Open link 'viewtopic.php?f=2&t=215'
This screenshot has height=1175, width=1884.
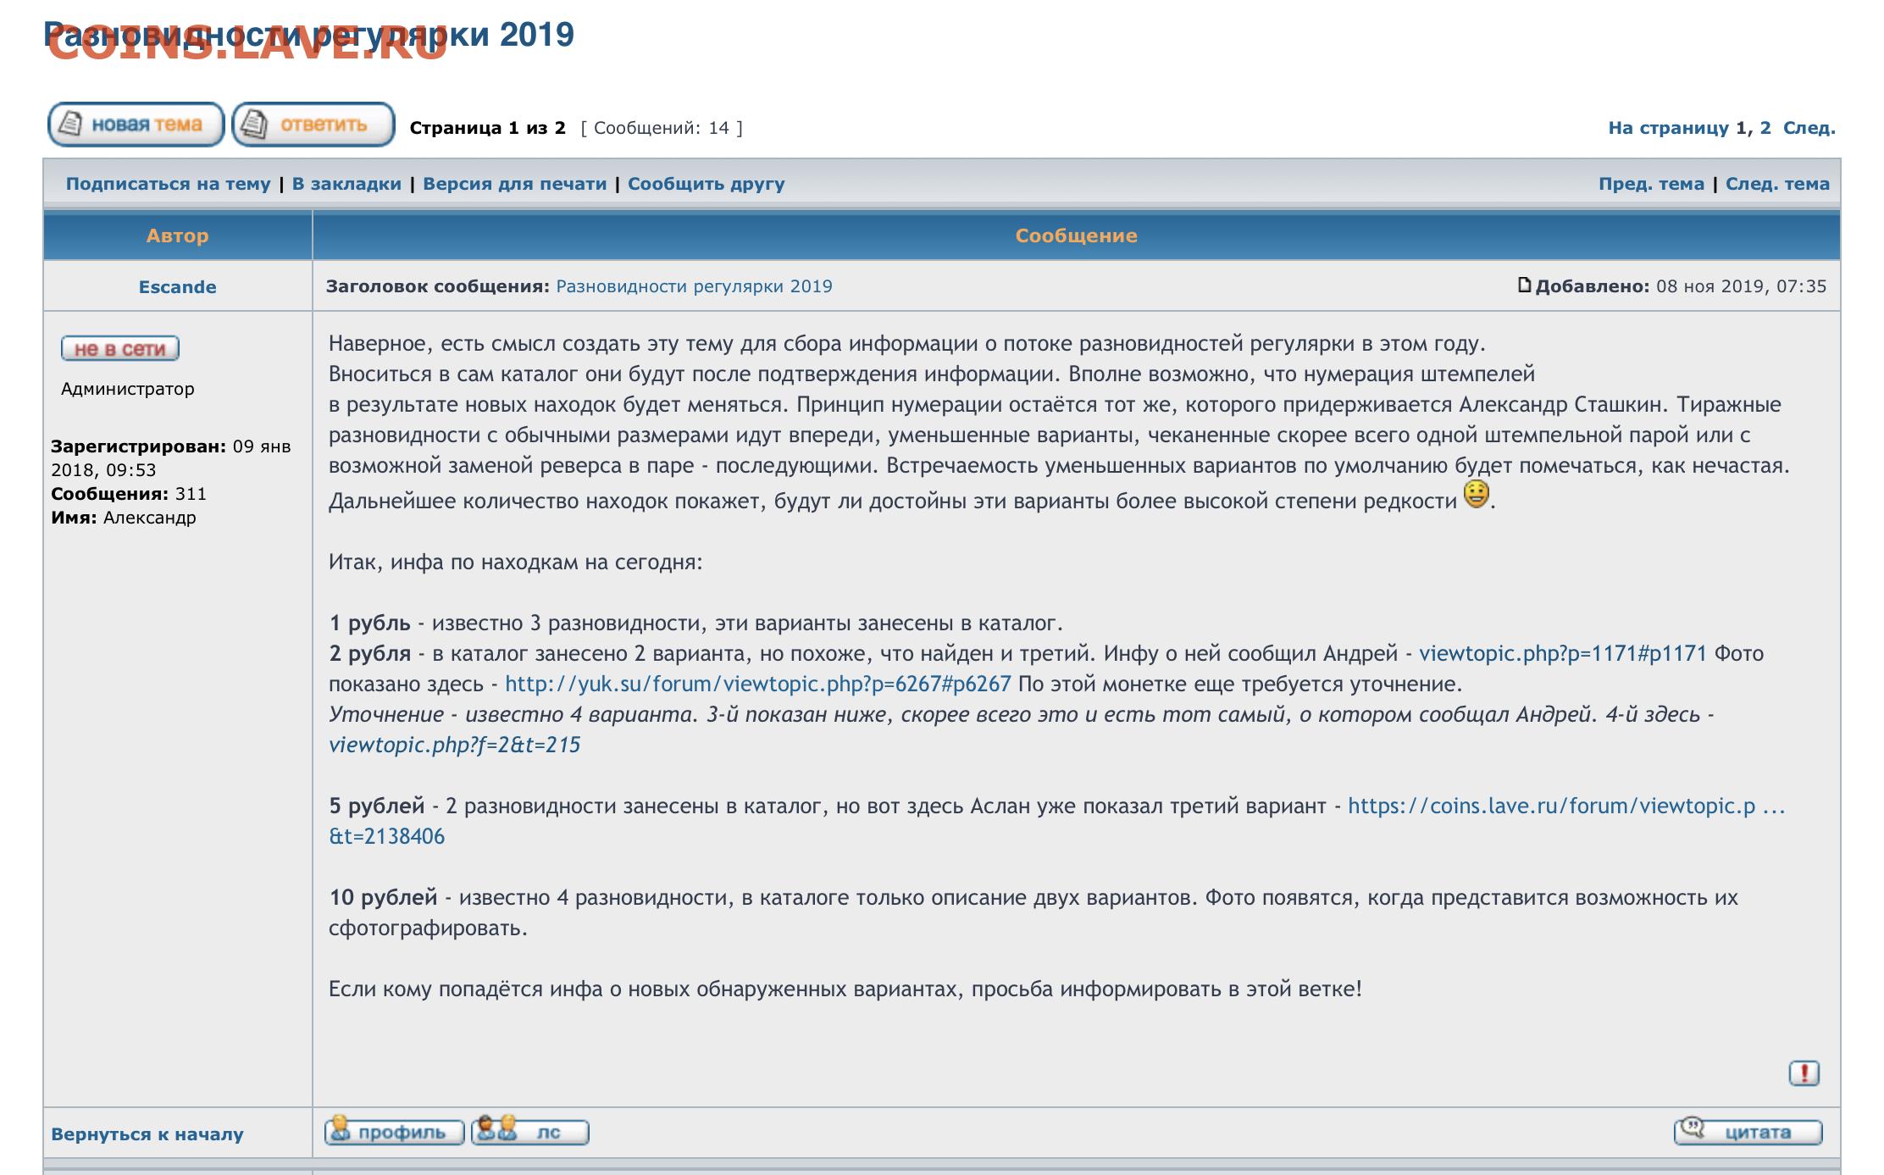click(455, 745)
